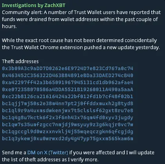The width and height of the screenshot is (165, 164).
Task: Open the Investigations by ZachXBT channel name
Action: tap(34, 5)
